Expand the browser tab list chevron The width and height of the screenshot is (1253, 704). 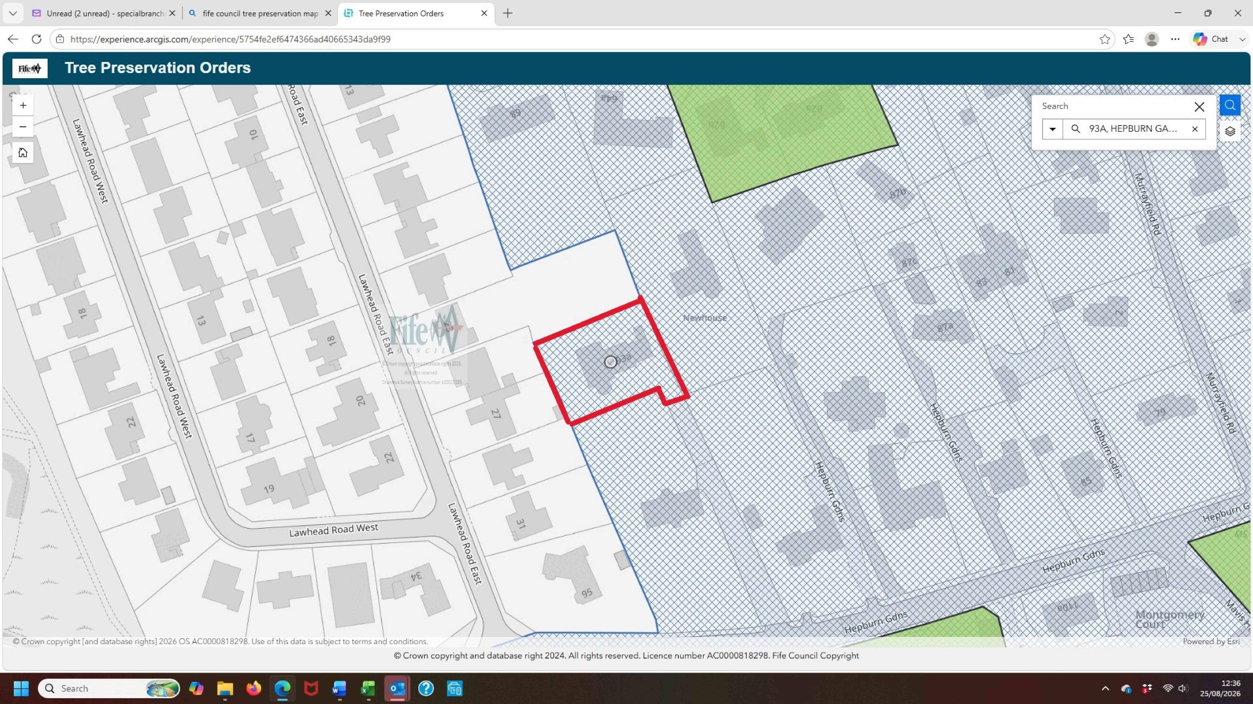tap(13, 13)
